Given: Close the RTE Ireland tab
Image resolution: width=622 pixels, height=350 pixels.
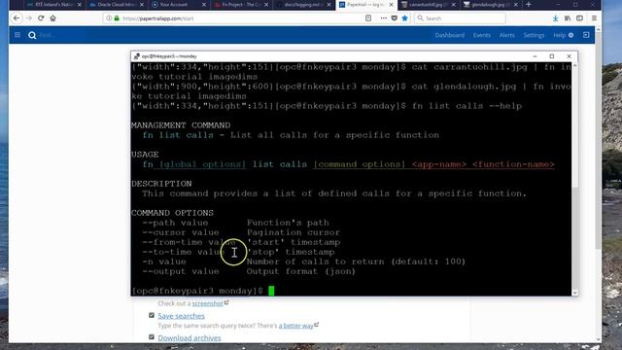Looking at the screenshot, I should pyautogui.click(x=80, y=5).
